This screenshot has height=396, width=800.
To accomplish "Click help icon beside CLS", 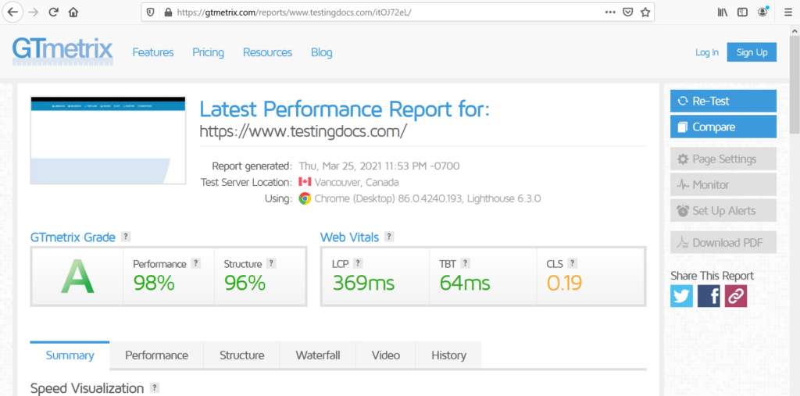I will pos(573,263).
